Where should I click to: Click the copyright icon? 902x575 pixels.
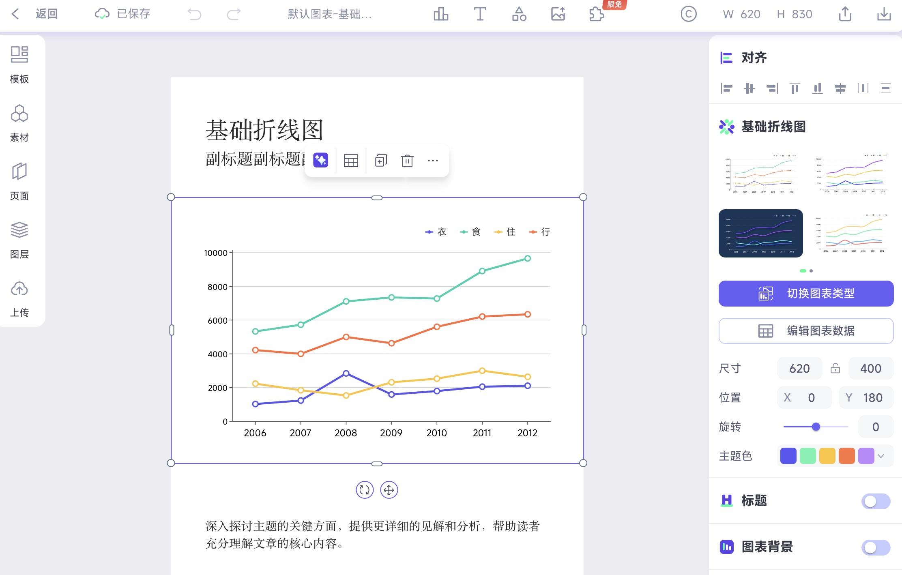[x=688, y=14]
